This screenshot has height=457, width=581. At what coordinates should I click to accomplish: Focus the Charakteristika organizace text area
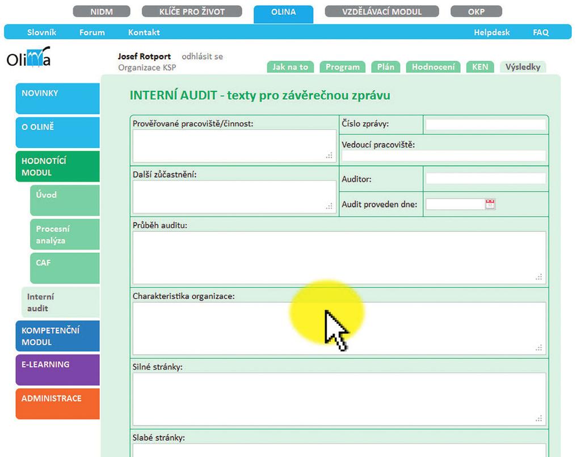(339, 328)
